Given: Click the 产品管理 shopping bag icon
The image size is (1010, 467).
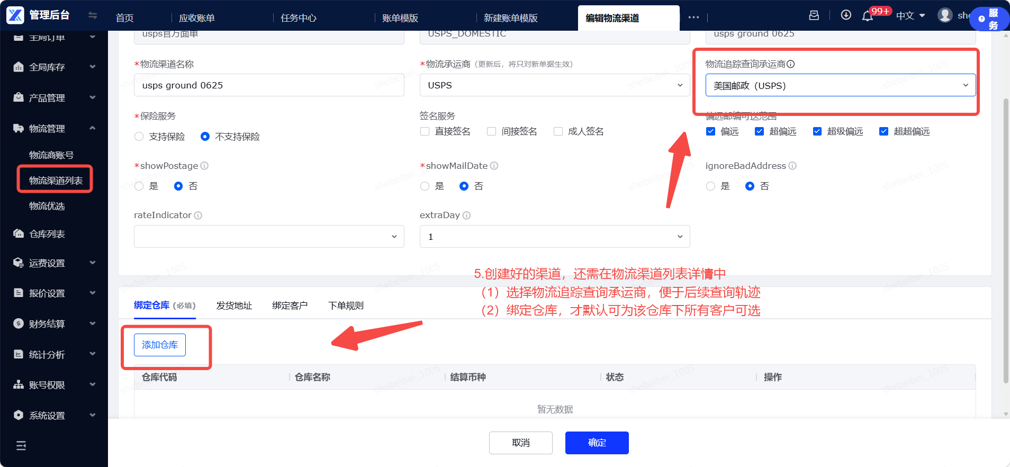Looking at the screenshot, I should click(19, 97).
